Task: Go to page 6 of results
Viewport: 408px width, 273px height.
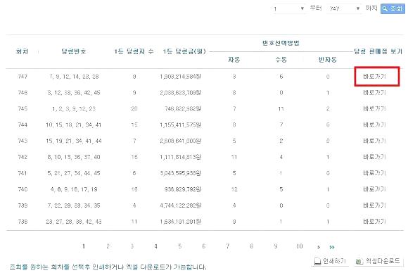Action: [x=204, y=246]
